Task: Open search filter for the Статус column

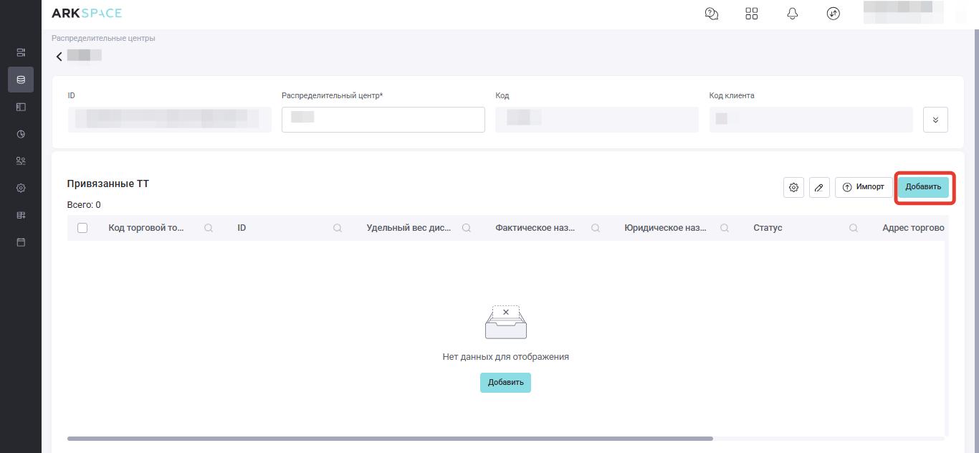Action: click(x=854, y=228)
